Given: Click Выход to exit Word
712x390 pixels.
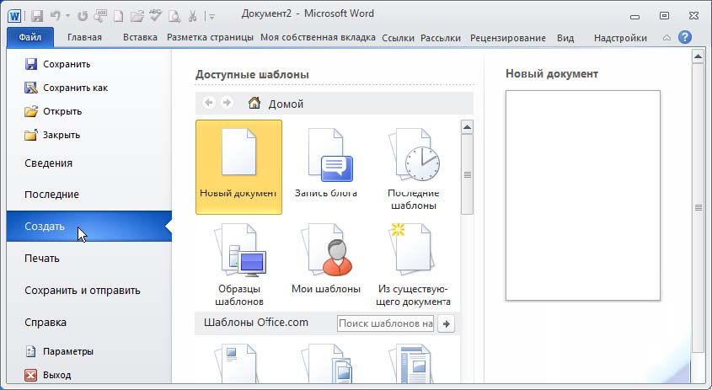Looking at the screenshot, I should coord(48,375).
